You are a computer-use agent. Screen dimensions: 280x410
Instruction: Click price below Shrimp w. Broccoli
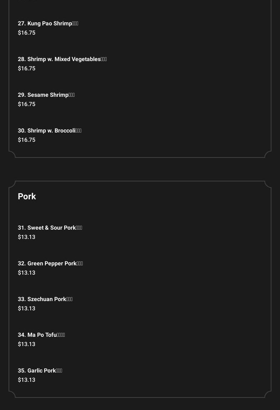[27, 140]
